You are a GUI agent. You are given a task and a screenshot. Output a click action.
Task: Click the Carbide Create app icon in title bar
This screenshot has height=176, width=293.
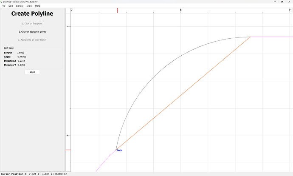pyautogui.click(x=2, y=2)
